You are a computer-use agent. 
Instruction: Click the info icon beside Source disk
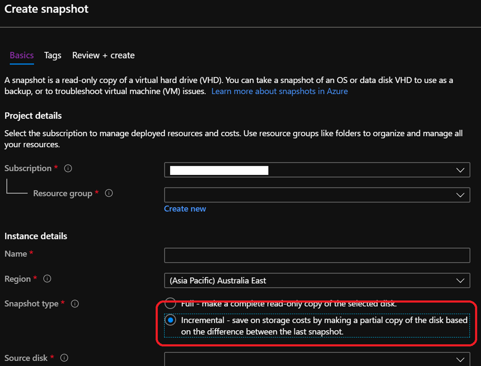coord(64,358)
